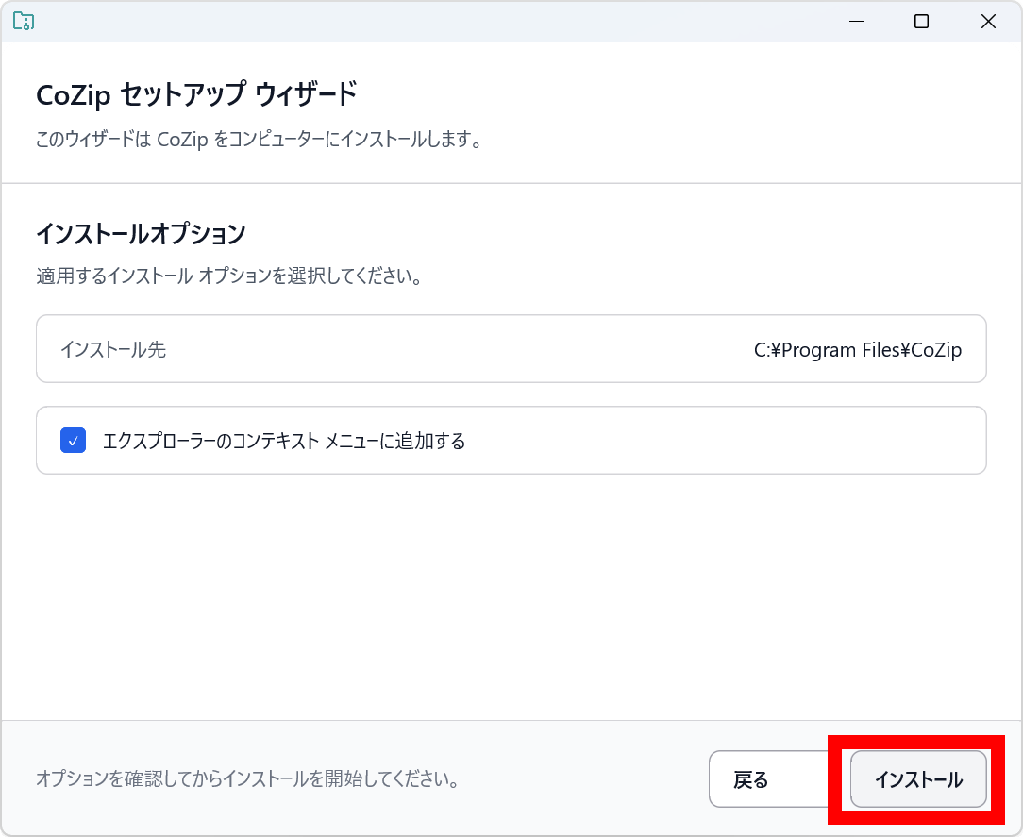The width and height of the screenshot is (1023, 837).
Task: Click the empty title bar area
Action: pos(425,22)
